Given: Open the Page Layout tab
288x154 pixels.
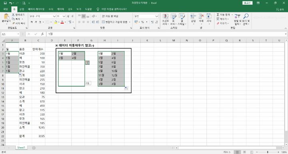Looking at the screenshot, I should [x=36, y=9].
